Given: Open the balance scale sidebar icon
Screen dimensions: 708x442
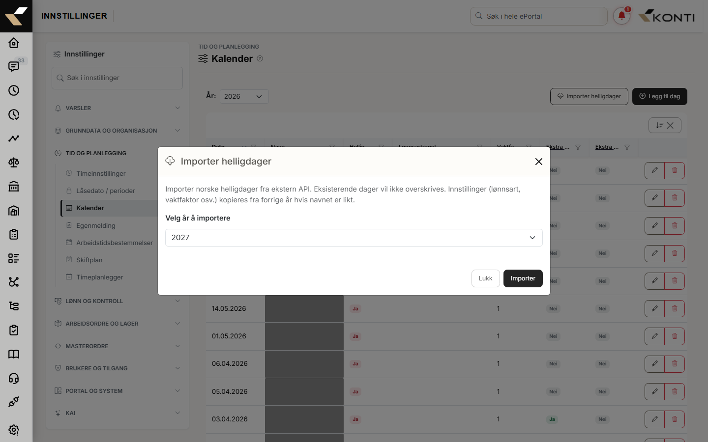Looking at the screenshot, I should point(14,162).
